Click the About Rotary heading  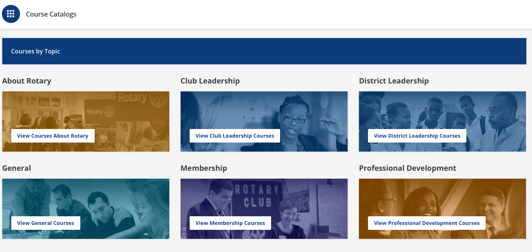pyautogui.click(x=27, y=81)
